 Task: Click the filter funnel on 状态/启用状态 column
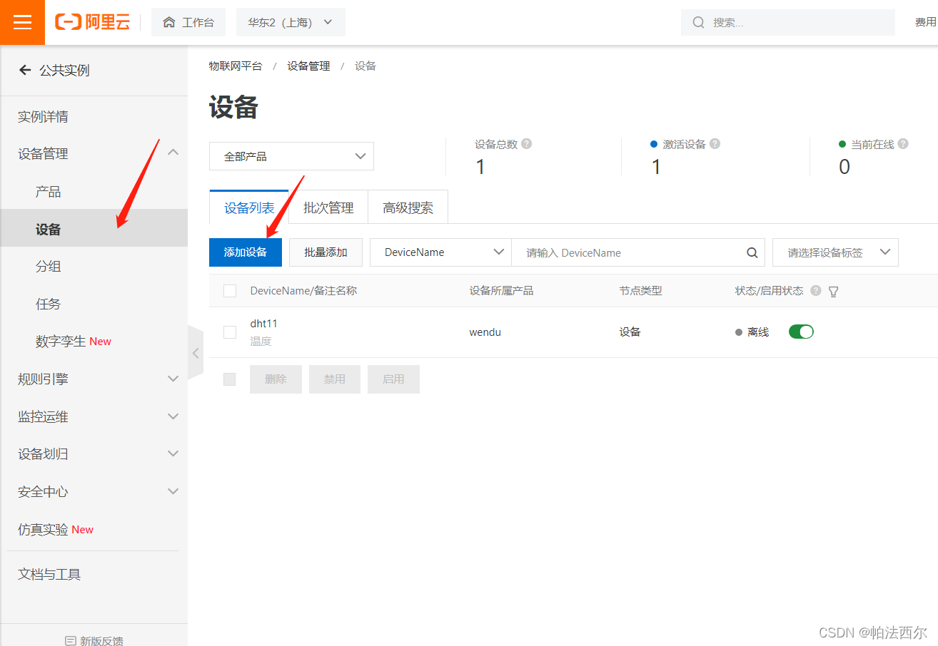click(833, 291)
